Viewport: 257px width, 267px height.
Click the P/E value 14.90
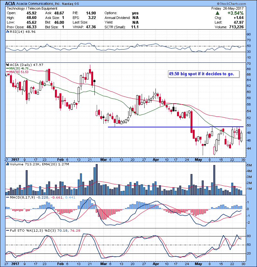91,13
